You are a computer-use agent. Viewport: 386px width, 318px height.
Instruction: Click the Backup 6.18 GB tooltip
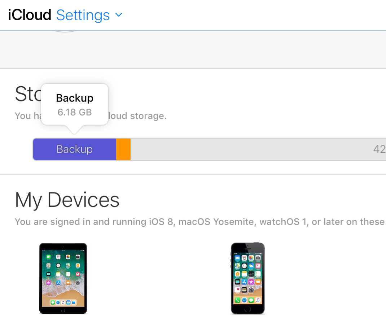pos(75,104)
